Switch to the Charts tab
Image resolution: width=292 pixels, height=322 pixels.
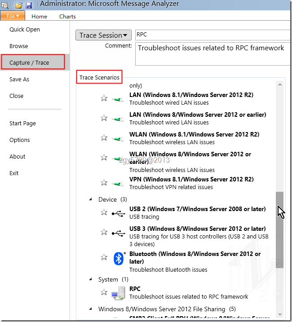point(67,17)
